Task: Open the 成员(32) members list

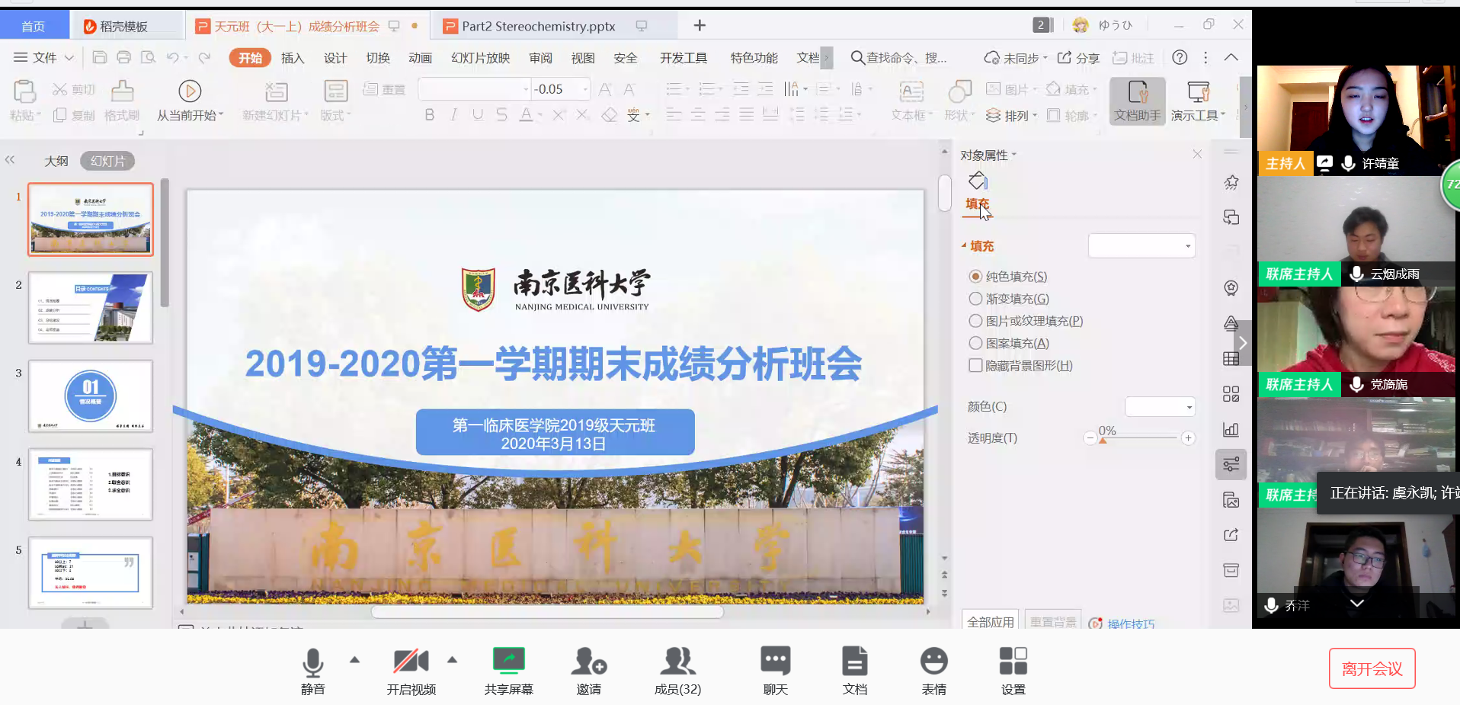Action: [x=677, y=662]
